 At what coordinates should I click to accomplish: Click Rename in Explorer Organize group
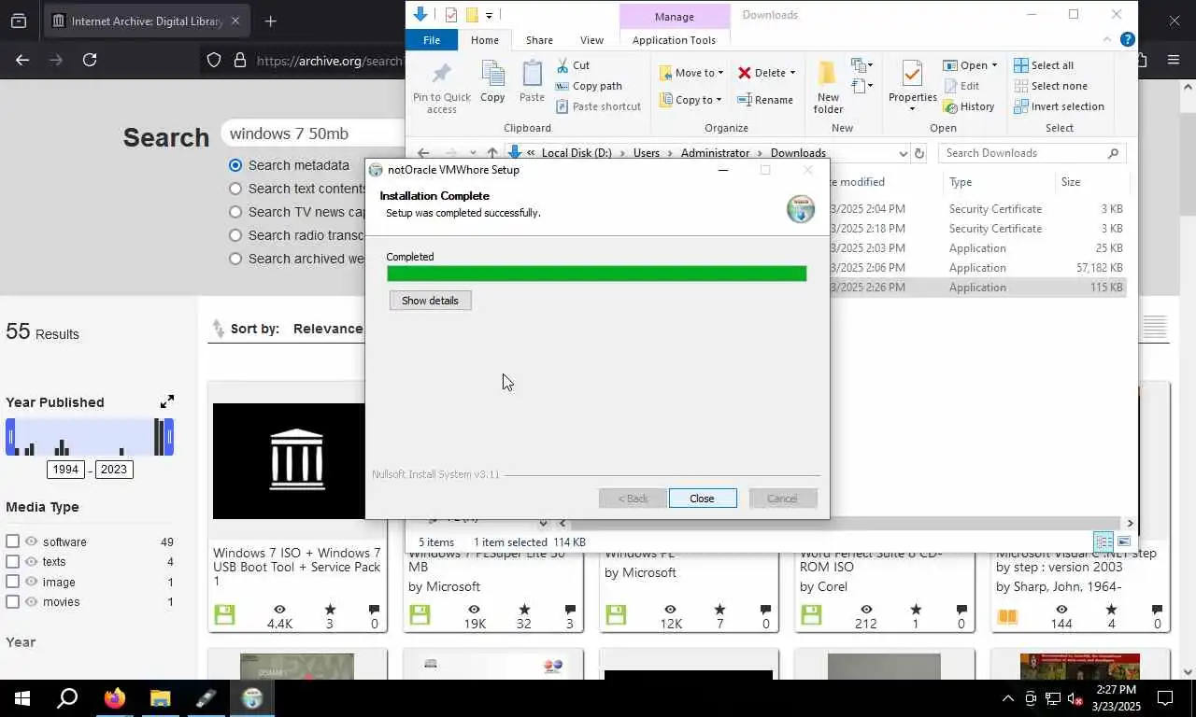click(765, 100)
